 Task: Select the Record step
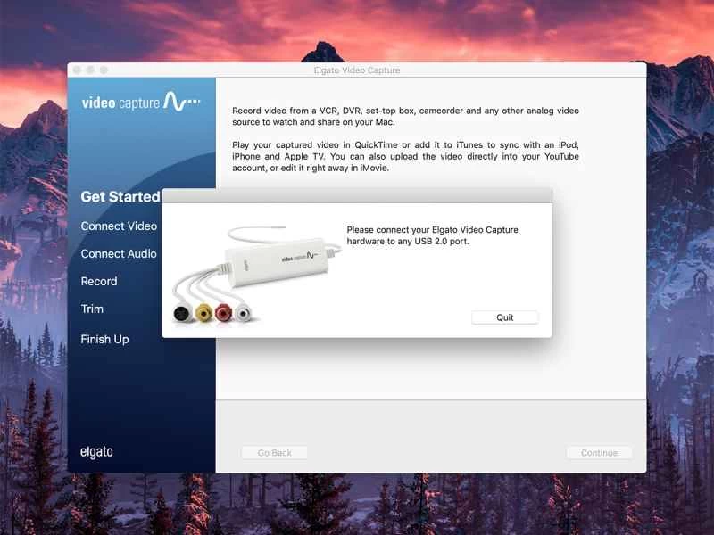pyautogui.click(x=99, y=281)
